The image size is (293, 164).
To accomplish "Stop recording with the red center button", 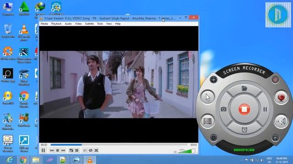I will pos(244,109).
